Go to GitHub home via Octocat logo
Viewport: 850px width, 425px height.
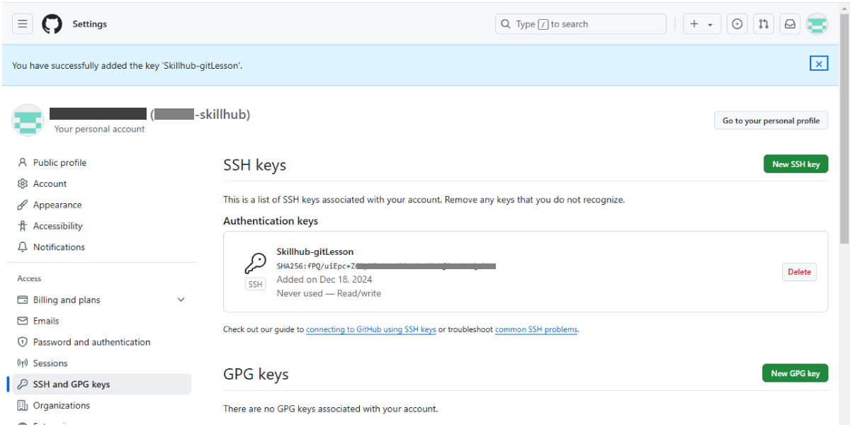tap(52, 24)
